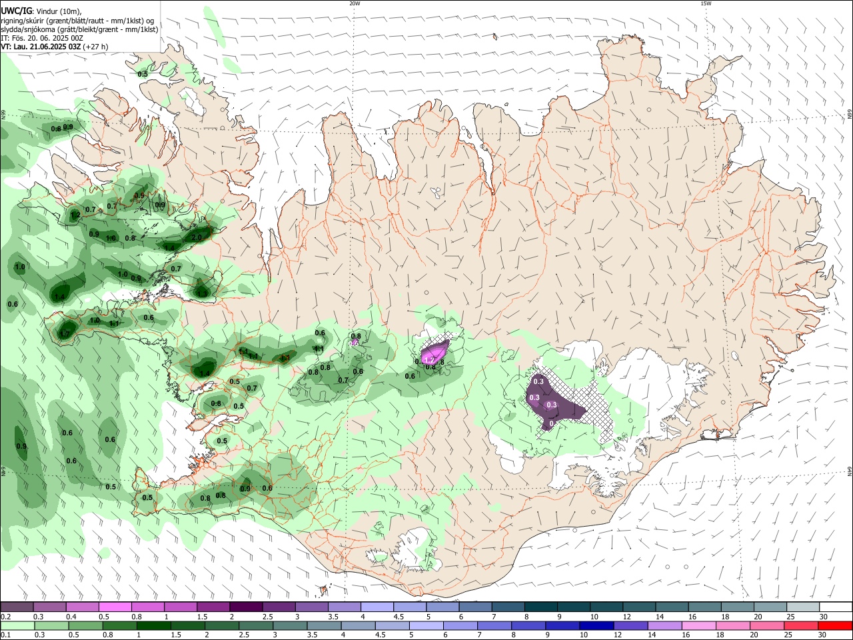Click the 'rigning/skúrir' legend description line
853x640 pixels.
point(78,20)
